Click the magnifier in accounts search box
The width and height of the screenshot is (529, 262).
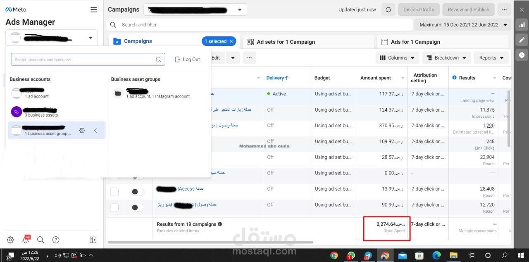click(x=159, y=60)
